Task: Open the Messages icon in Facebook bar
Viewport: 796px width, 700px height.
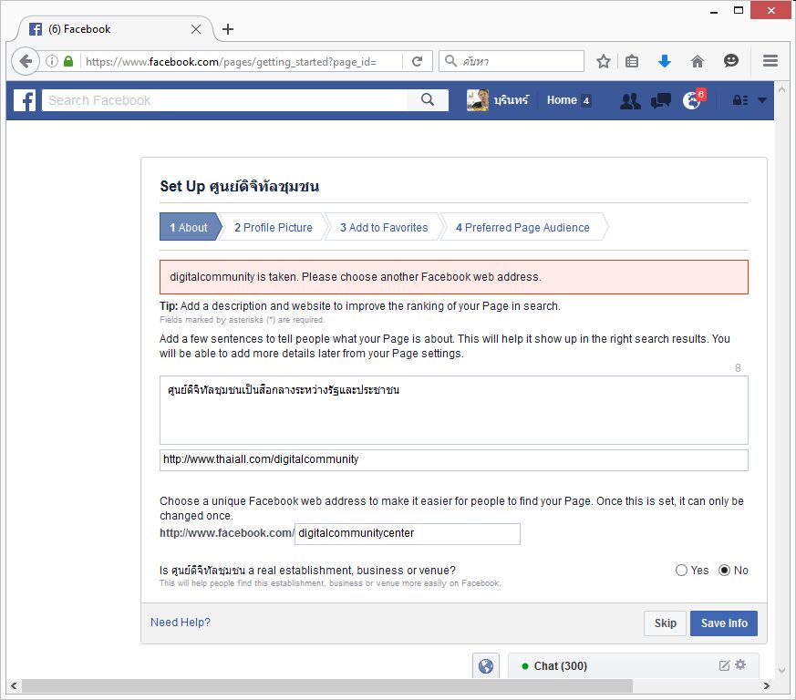Action: pos(661,100)
